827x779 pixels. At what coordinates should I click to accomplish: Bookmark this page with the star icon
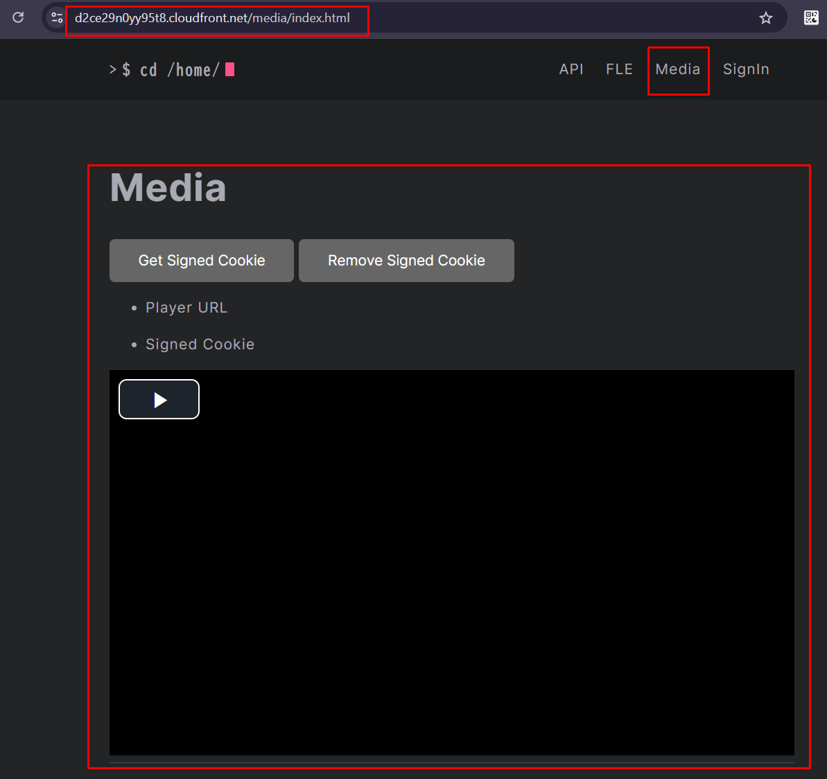[x=765, y=18]
